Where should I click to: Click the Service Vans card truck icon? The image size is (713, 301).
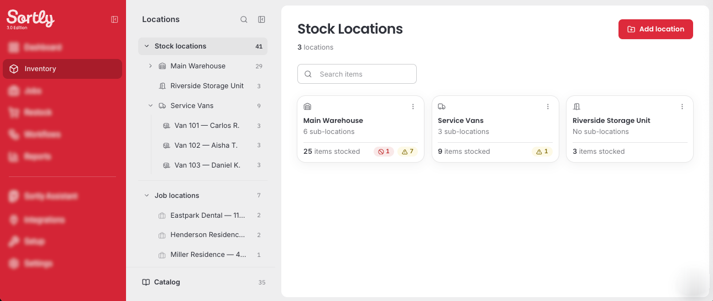[442, 106]
